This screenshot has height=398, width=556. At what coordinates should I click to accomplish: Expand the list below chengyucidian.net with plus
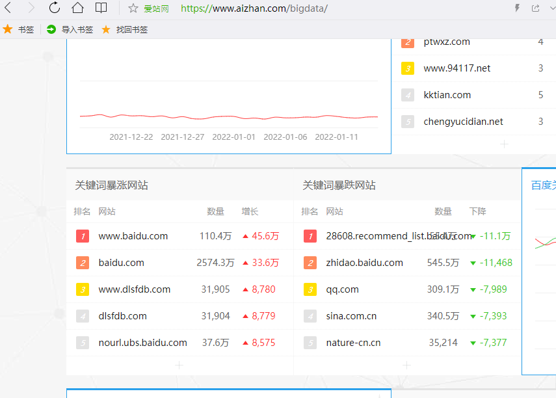pyautogui.click(x=504, y=144)
